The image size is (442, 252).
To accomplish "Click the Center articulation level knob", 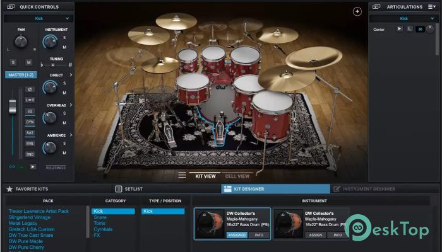I will 429,29.
